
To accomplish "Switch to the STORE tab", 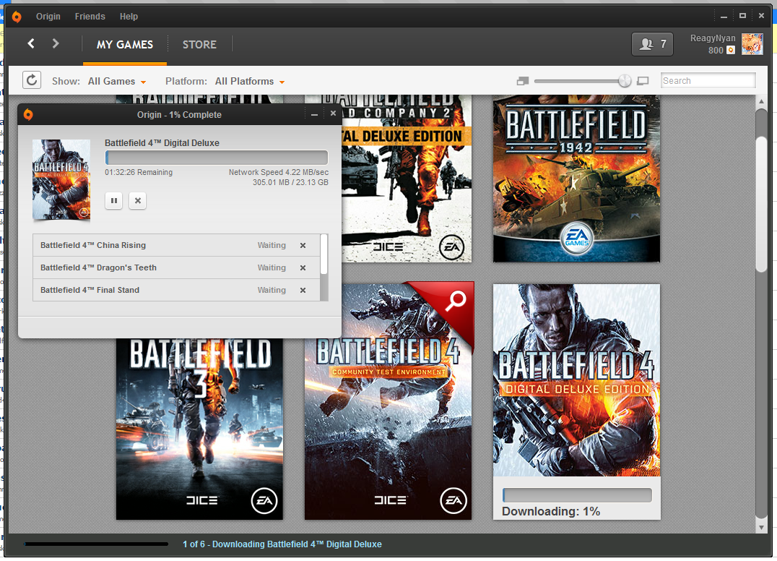I will (x=199, y=45).
